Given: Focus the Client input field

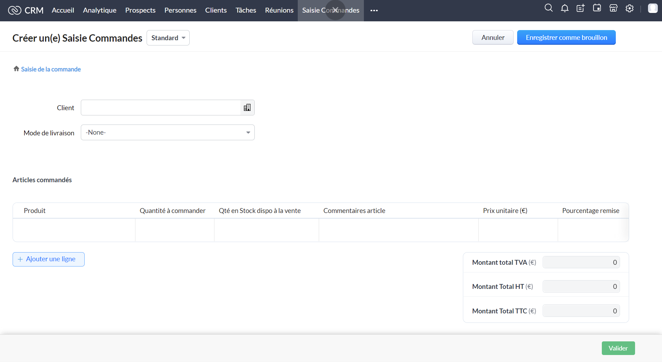Looking at the screenshot, I should 161,108.
